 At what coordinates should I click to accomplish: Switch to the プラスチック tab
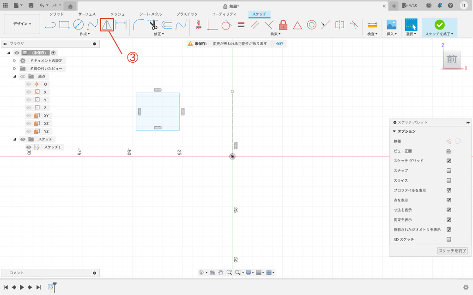coord(187,14)
